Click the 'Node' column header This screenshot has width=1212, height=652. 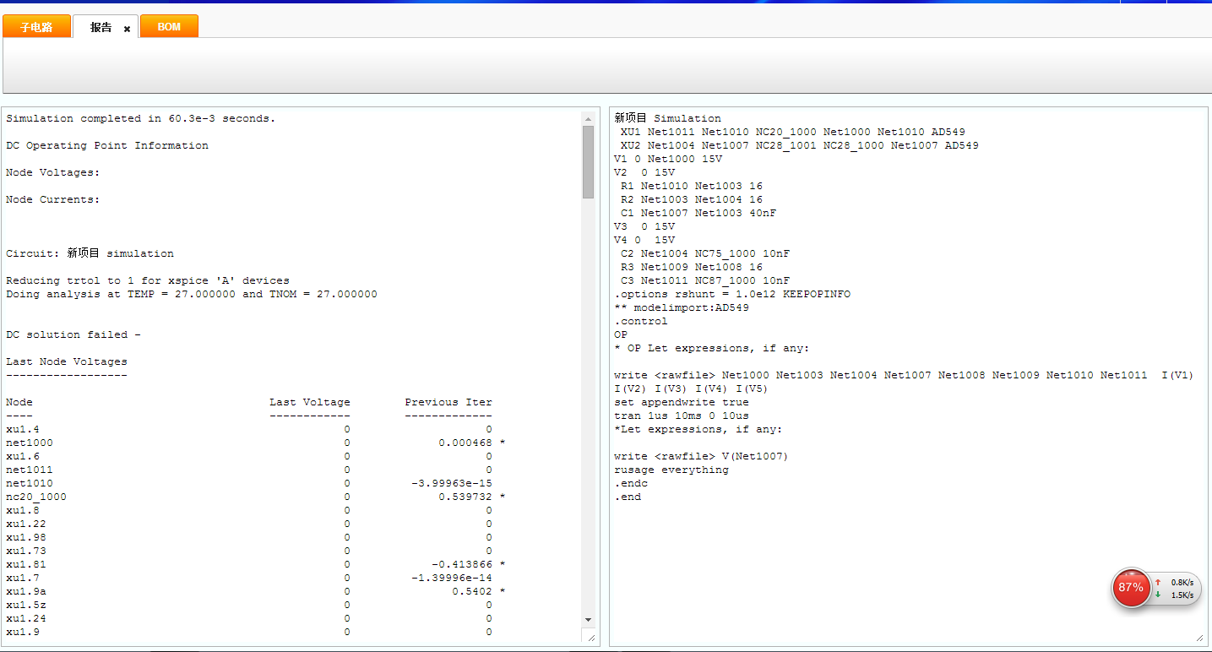pyautogui.click(x=19, y=402)
